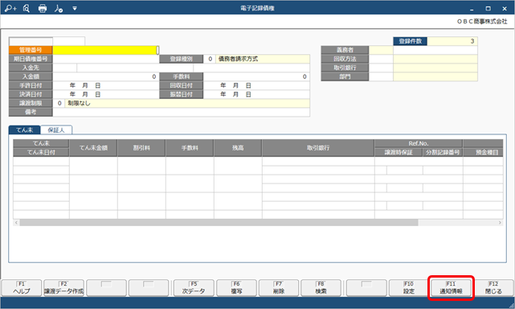Click the first row cell under てん末金額
This screenshot has height=309, width=515.
coord(93,166)
